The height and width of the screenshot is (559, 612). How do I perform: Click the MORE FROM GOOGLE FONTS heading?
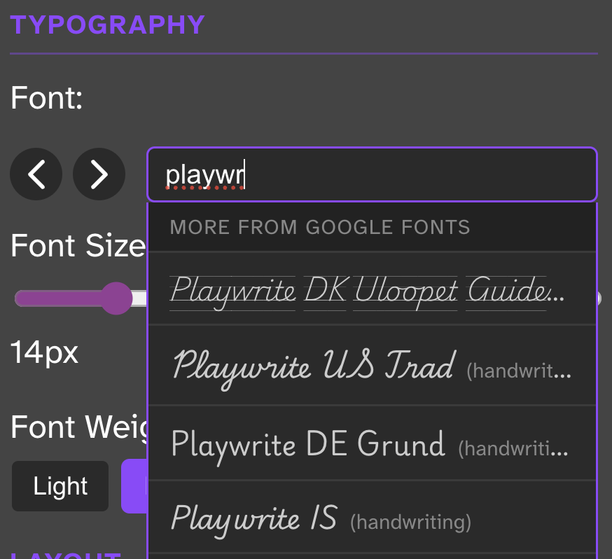coord(319,227)
